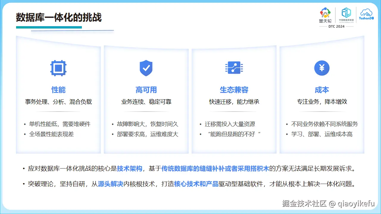Click the yen symbol icon above 成本
Viewport: 381px width, 214px height.
tap(322, 68)
